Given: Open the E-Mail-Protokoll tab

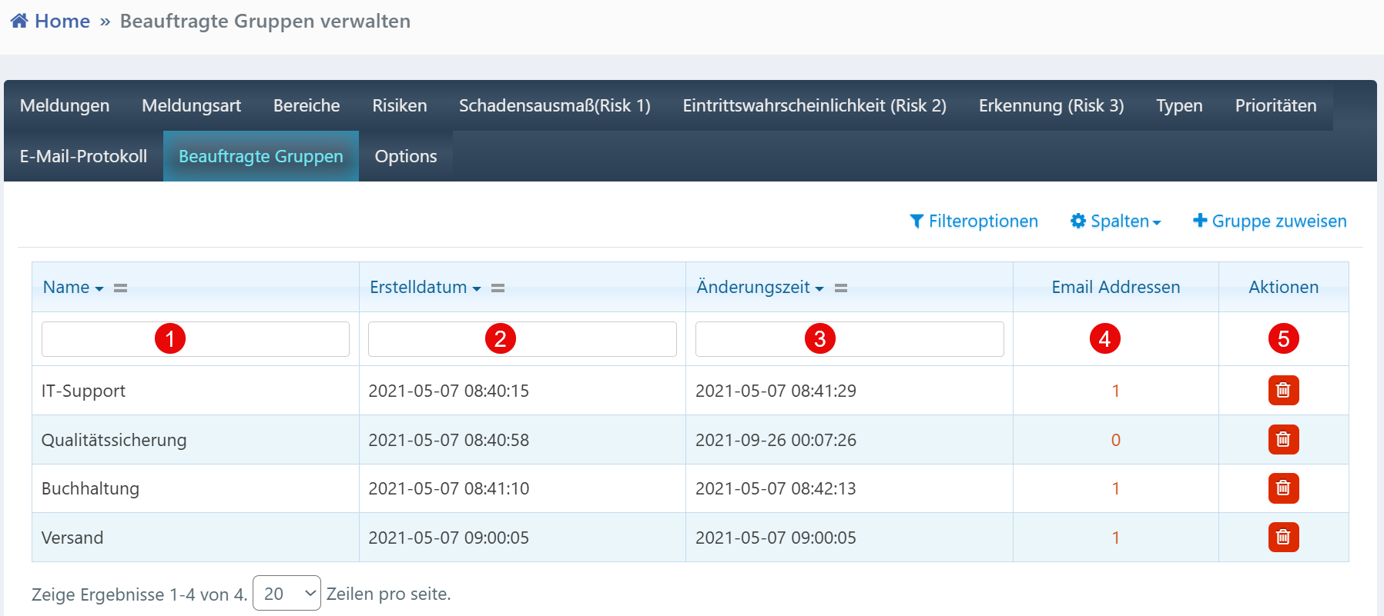Looking at the screenshot, I should (x=83, y=156).
